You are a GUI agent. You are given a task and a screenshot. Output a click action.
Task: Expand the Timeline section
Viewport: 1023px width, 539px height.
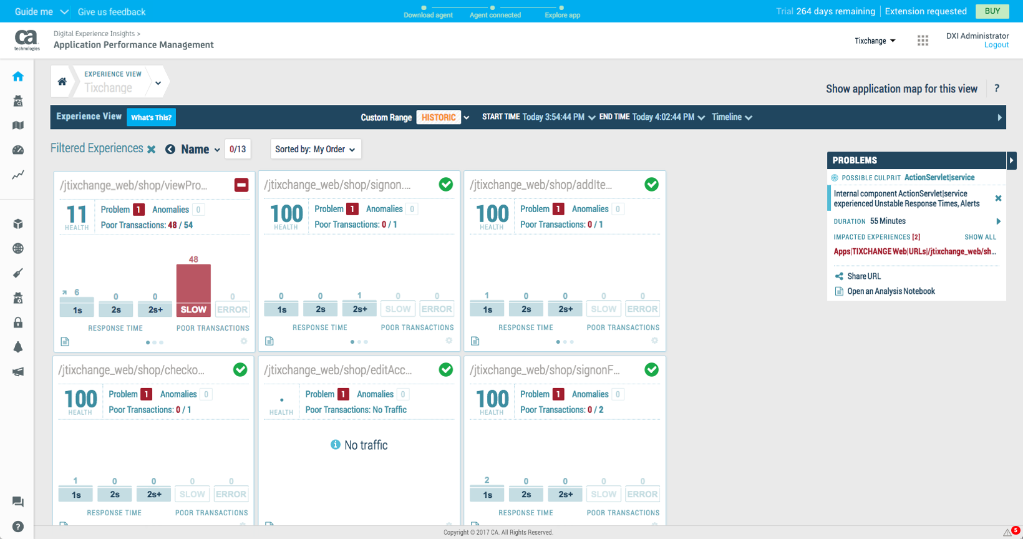coord(731,117)
